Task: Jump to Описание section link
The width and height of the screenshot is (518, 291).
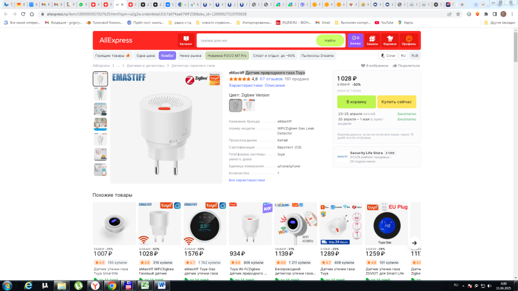Action: [275, 86]
